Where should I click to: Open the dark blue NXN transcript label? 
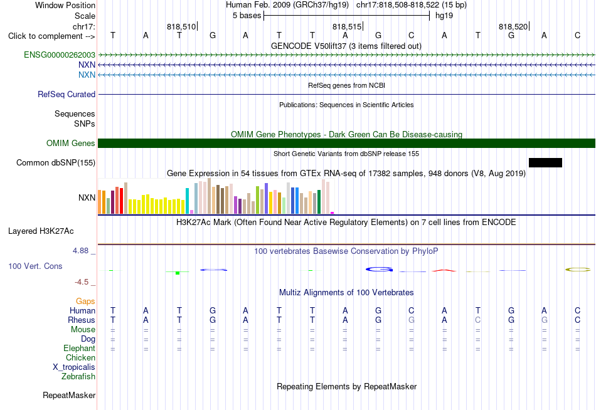pos(87,65)
